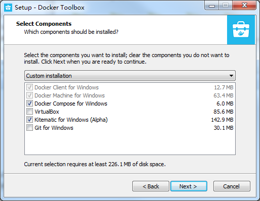The height and width of the screenshot is (201, 260).
Task: Go to the next setup step
Action: coord(189,186)
